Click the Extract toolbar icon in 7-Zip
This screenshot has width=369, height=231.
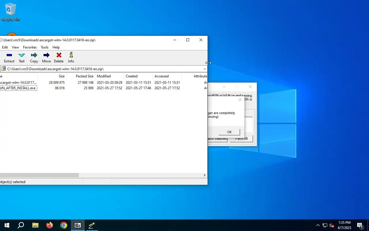coord(9,58)
